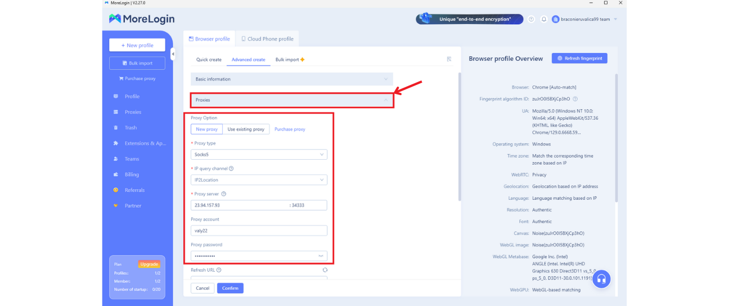Open the Extensions puzzle-piece icon
Viewport: 729px width, 306px height.
(116, 143)
